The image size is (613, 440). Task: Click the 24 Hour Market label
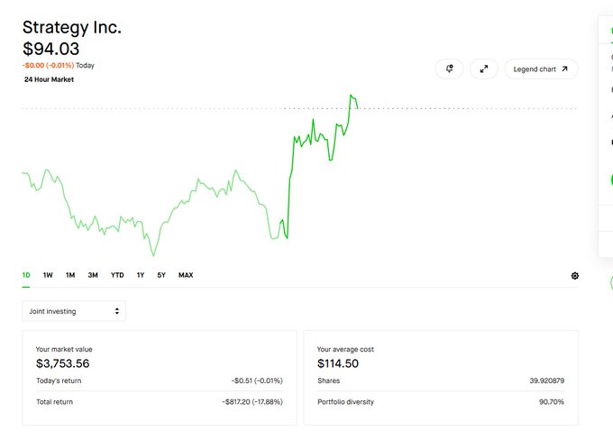[x=49, y=79]
